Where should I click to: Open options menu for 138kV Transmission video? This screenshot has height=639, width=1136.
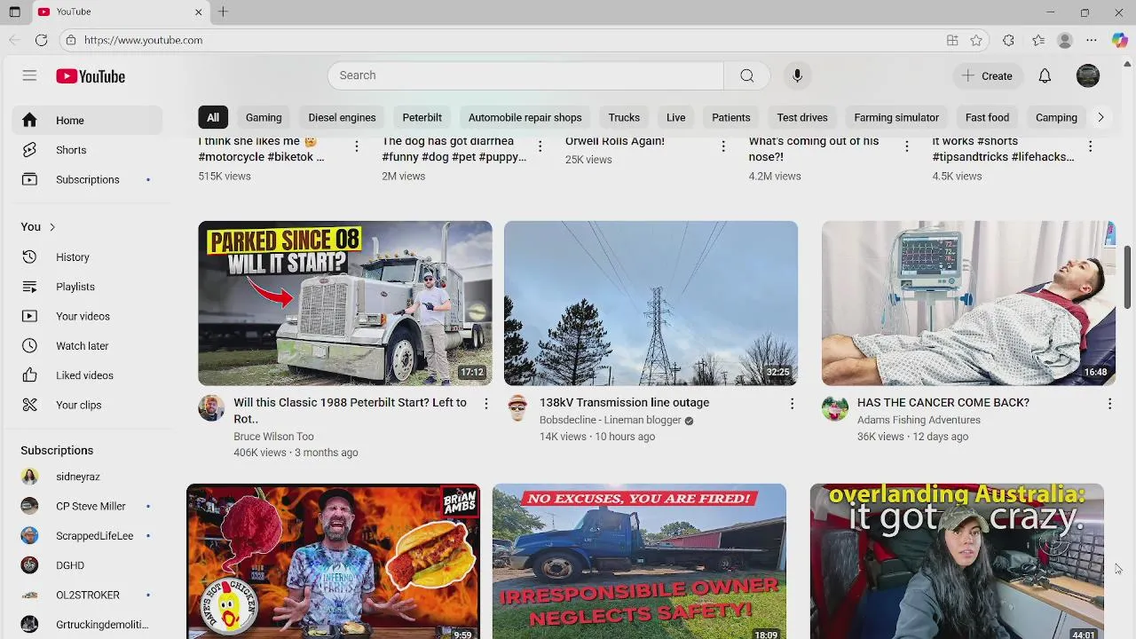792,403
